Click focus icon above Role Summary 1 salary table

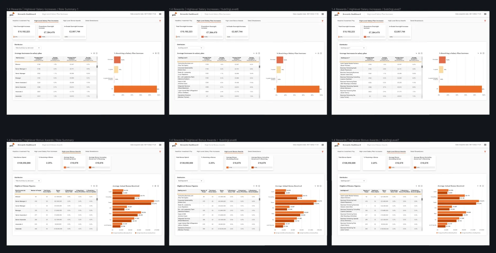coord(94,53)
